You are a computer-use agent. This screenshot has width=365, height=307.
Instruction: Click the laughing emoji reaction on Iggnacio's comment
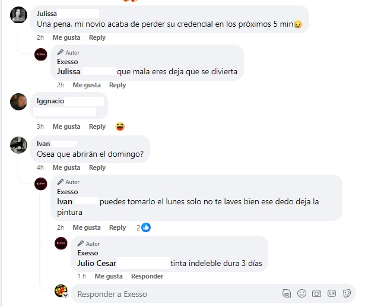coord(120,126)
